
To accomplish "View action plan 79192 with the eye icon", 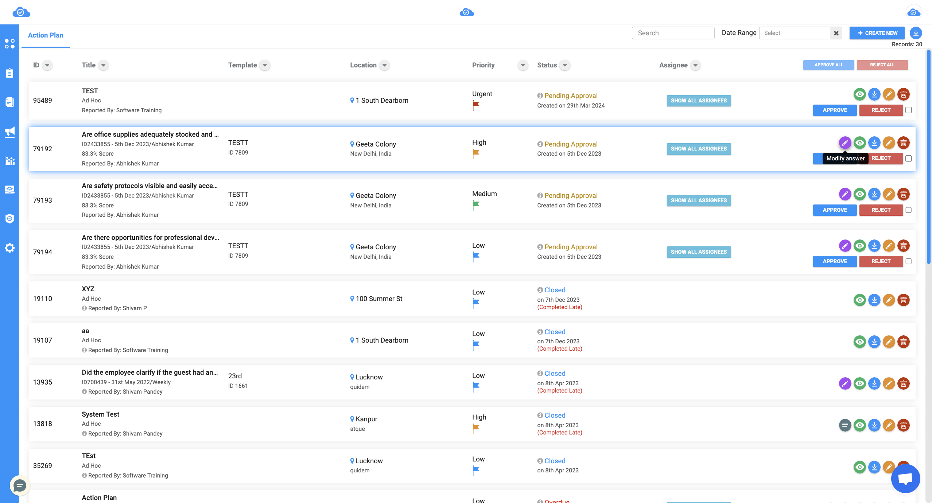I will tap(859, 143).
